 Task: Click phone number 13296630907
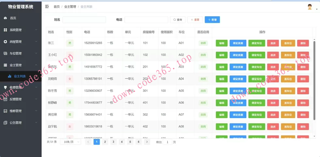pyautogui.click(x=93, y=91)
